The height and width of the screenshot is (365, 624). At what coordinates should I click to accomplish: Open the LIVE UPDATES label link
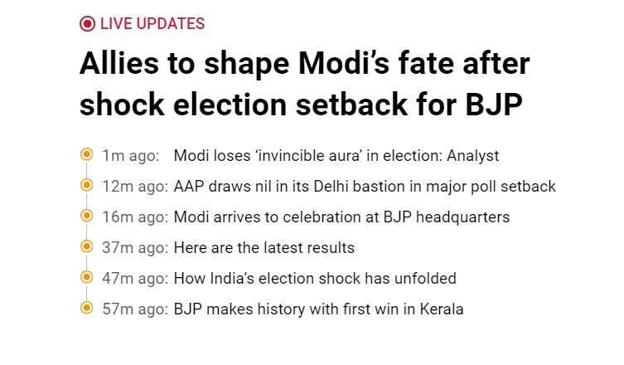pos(152,24)
